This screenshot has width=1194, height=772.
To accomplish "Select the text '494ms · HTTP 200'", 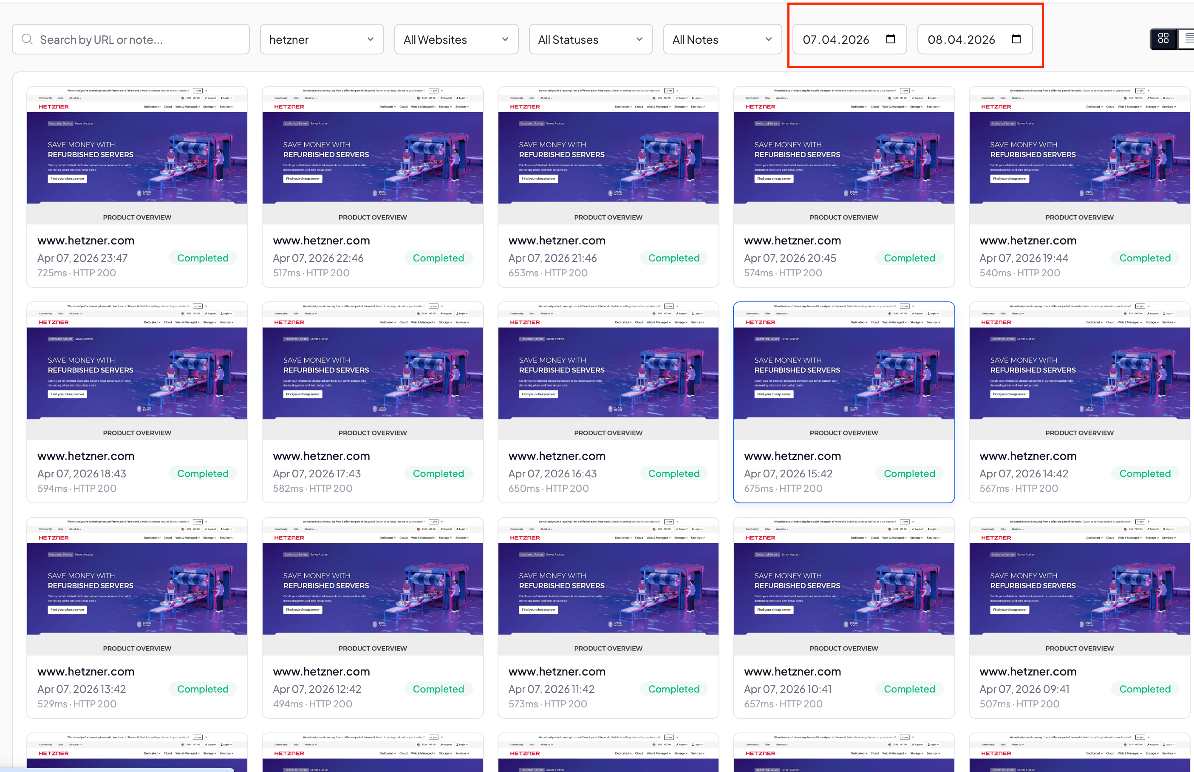I will click(312, 704).
